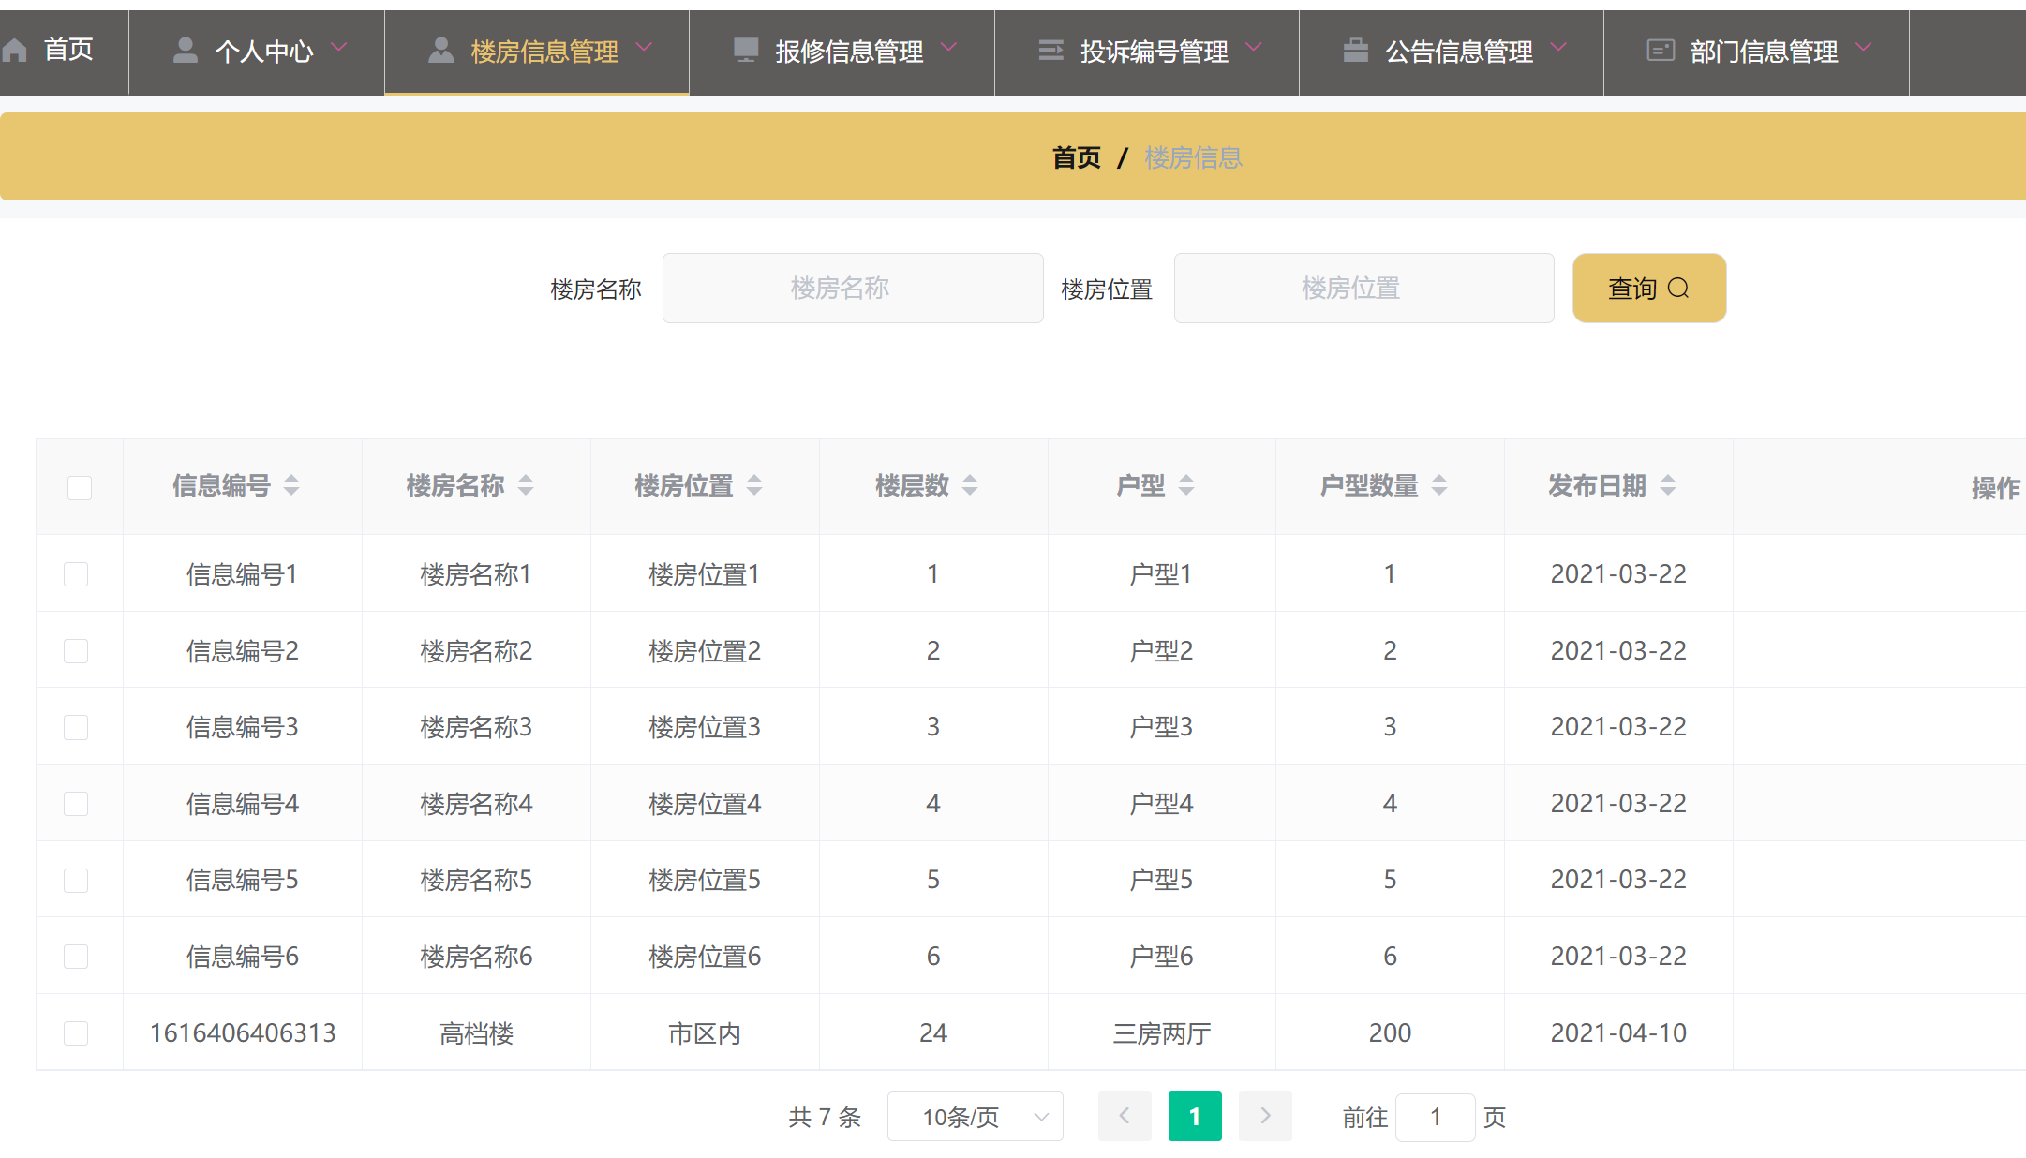
Task: Click the 查询 search button text
Action: click(x=1632, y=289)
